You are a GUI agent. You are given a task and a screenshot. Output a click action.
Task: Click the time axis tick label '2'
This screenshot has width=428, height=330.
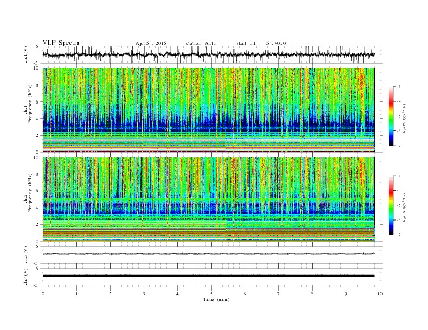coord(110,294)
